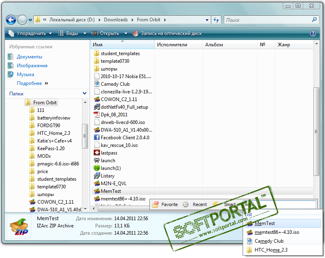
Task: Select the шпоры folder in file list
Action: pyautogui.click(x=109, y=69)
